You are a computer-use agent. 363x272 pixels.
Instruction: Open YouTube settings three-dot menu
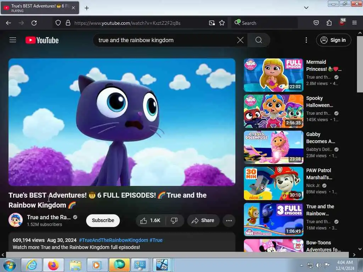click(306, 40)
